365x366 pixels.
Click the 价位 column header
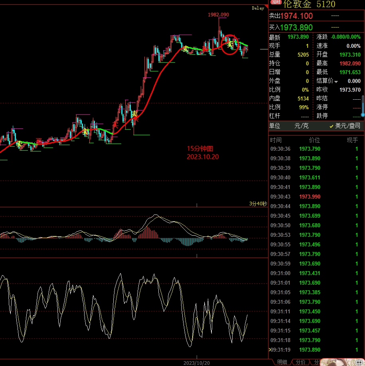(x=314, y=140)
